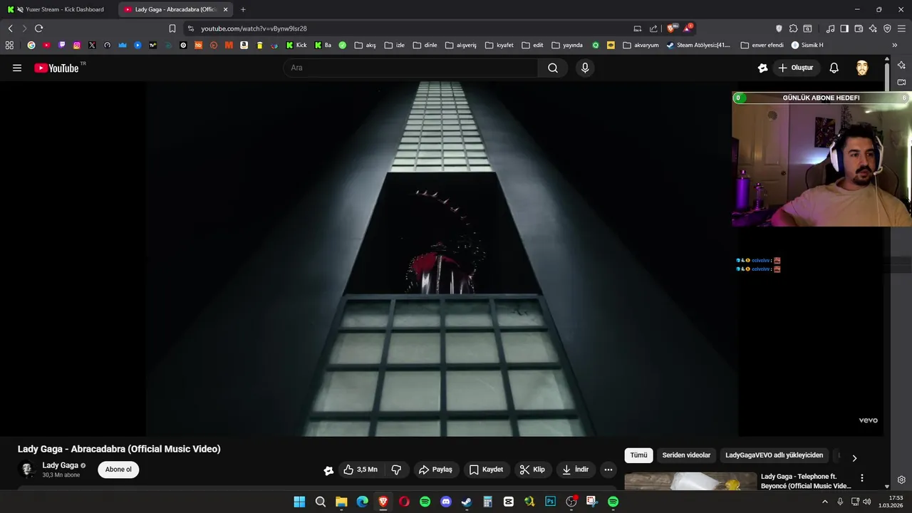Click the Lady Gaga channel avatar
Viewport: 912px width, 513px height.
pyautogui.click(x=27, y=470)
